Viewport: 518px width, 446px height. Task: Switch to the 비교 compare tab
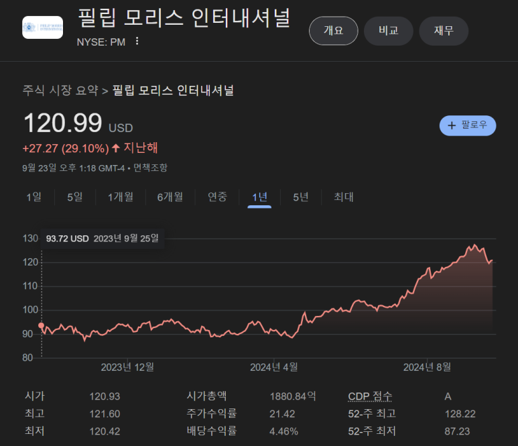pos(389,31)
